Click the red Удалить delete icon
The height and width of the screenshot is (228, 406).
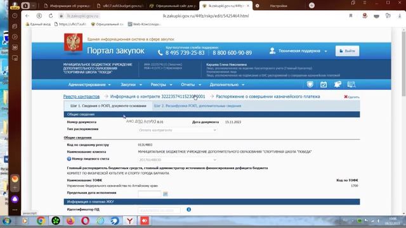point(351,97)
